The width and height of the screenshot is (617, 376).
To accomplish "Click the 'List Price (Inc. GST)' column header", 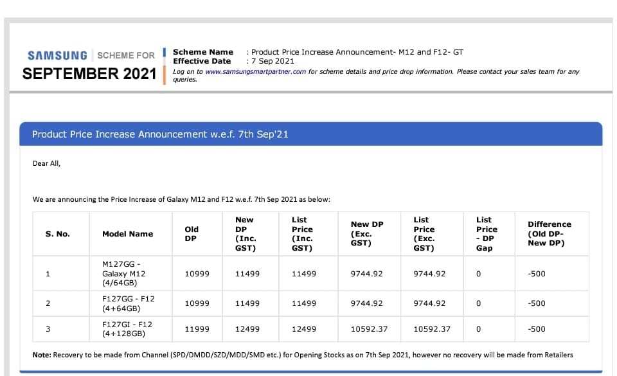I will (302, 234).
